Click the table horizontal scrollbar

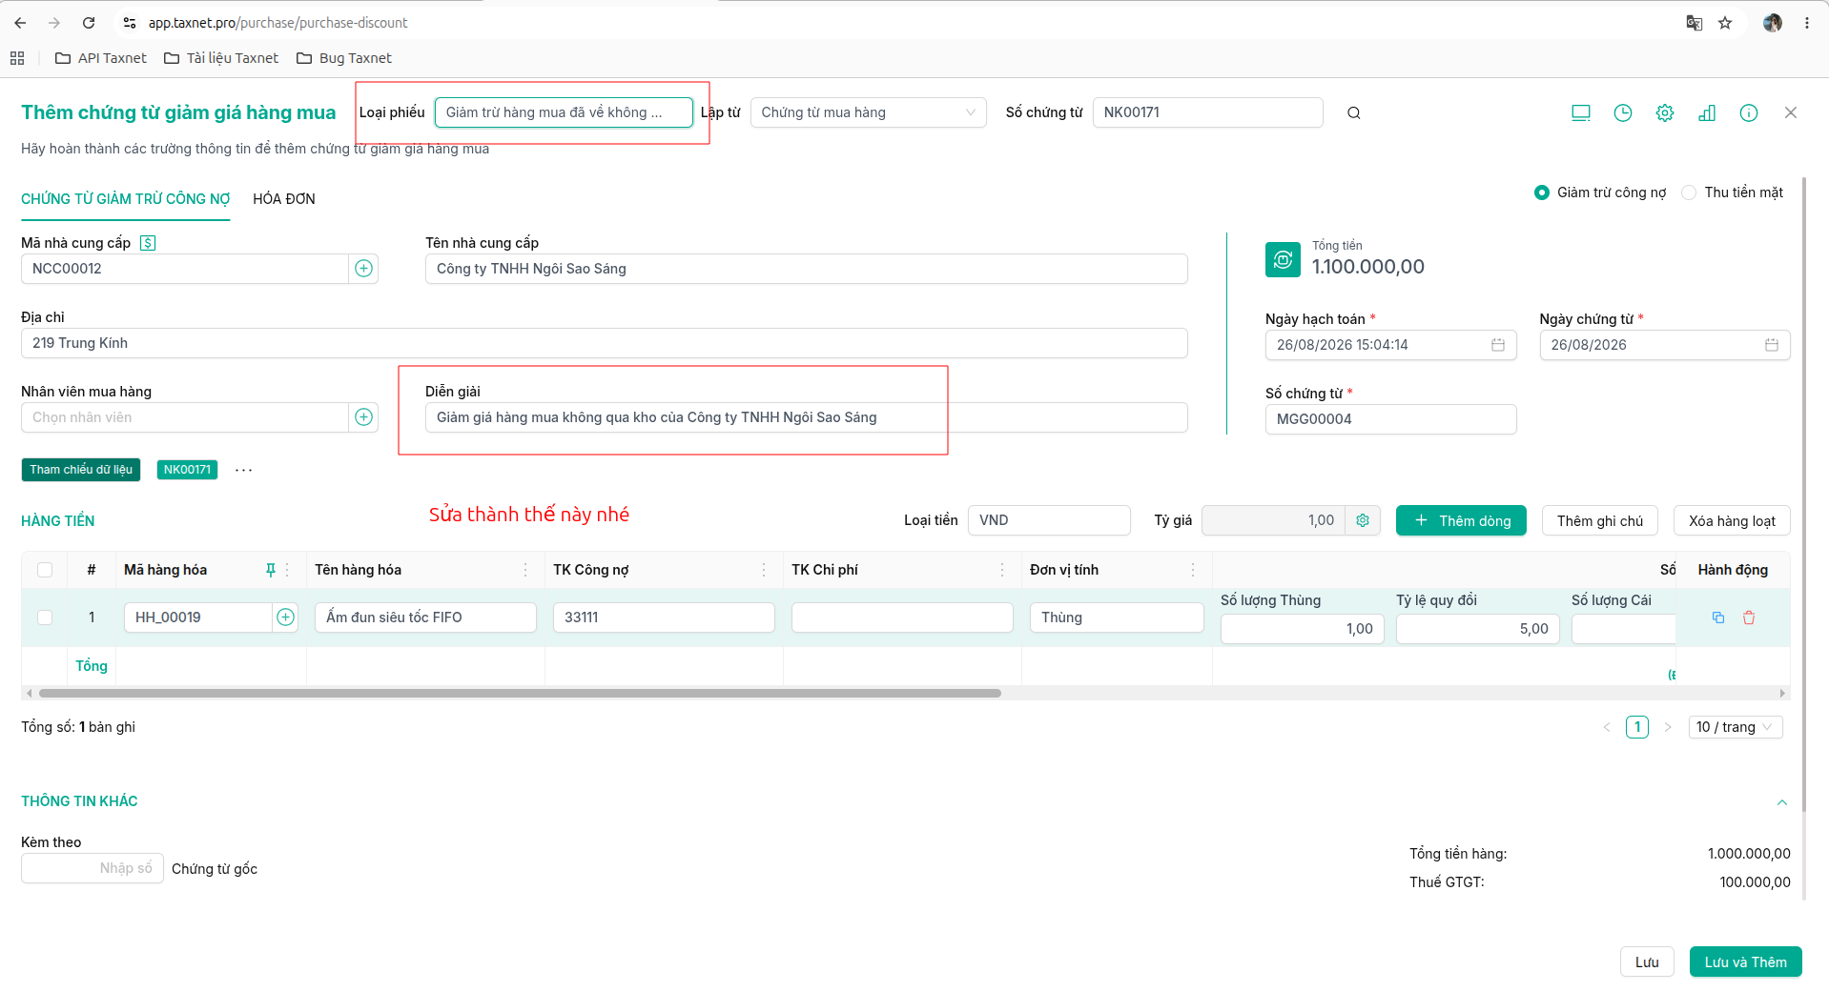point(520,694)
